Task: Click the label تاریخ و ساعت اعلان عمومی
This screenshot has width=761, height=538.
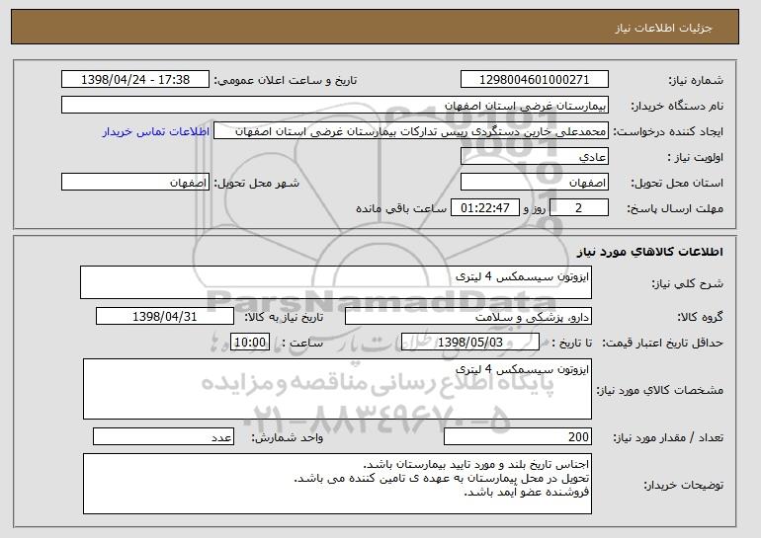Action: (286, 80)
